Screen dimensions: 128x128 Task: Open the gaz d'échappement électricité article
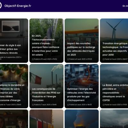82,86
